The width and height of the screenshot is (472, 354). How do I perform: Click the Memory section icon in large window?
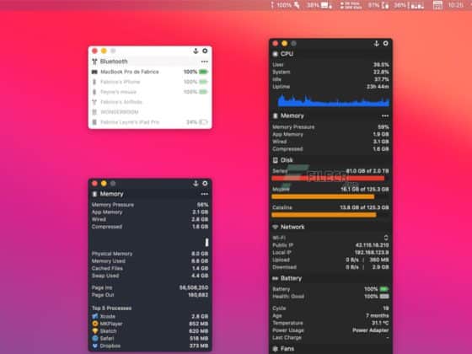click(x=275, y=116)
